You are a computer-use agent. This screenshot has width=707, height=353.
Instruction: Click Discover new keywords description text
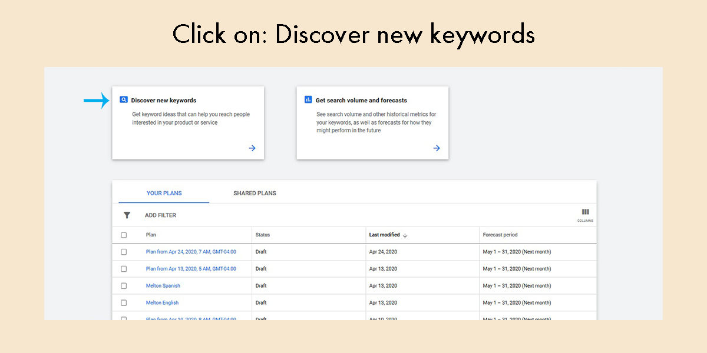(191, 118)
